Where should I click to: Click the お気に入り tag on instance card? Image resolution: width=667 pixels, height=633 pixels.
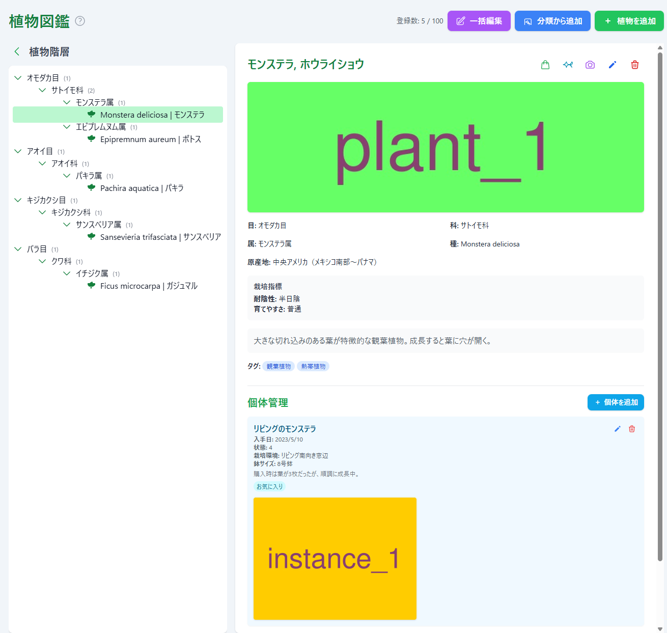click(x=269, y=486)
